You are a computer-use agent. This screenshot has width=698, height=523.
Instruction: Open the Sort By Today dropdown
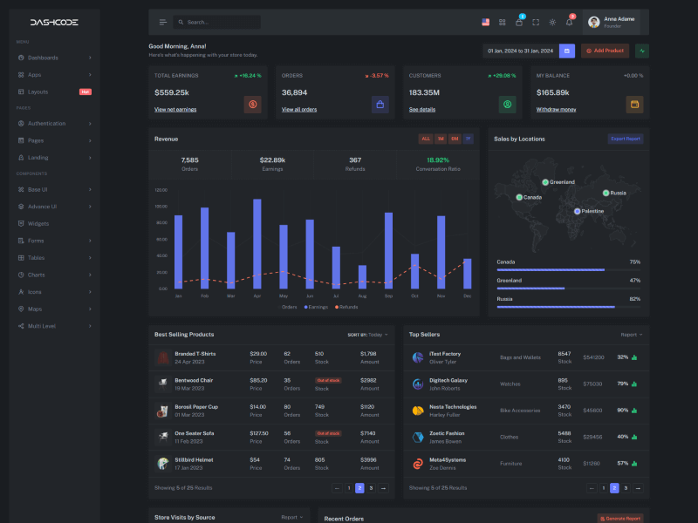[368, 334]
